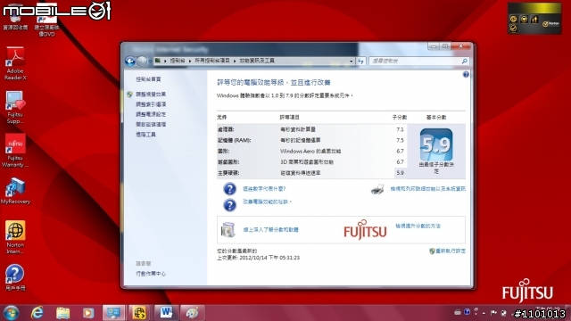Open the question-mark manual desktop shortcut
Screen dimensions: 571x321
15,277
